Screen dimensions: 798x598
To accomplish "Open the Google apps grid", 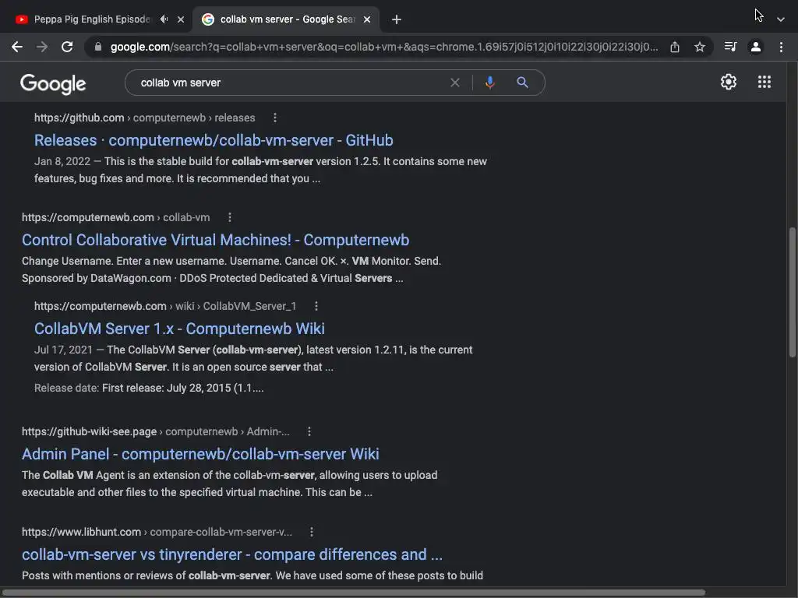I will 764,82.
